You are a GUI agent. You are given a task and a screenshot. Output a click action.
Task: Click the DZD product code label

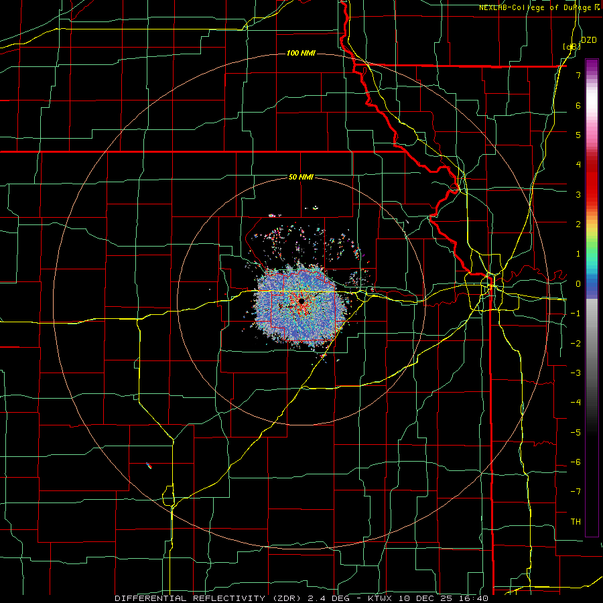click(x=588, y=40)
